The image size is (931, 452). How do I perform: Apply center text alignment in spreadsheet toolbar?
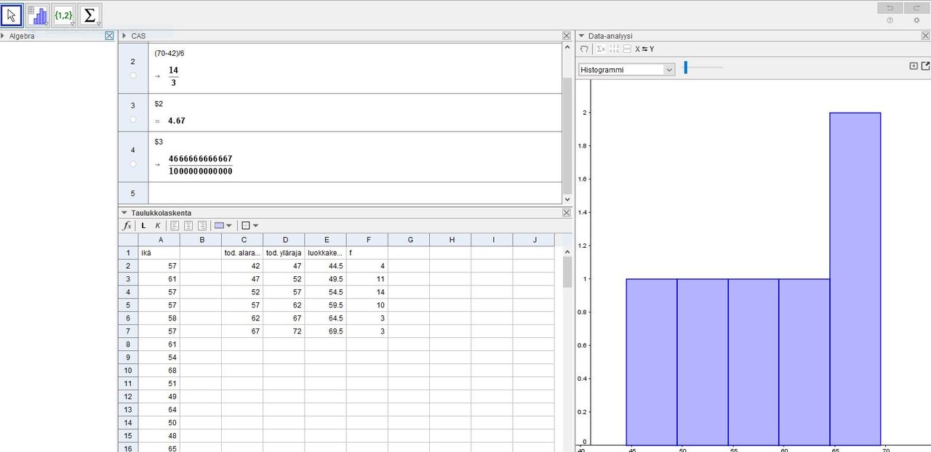tap(188, 226)
